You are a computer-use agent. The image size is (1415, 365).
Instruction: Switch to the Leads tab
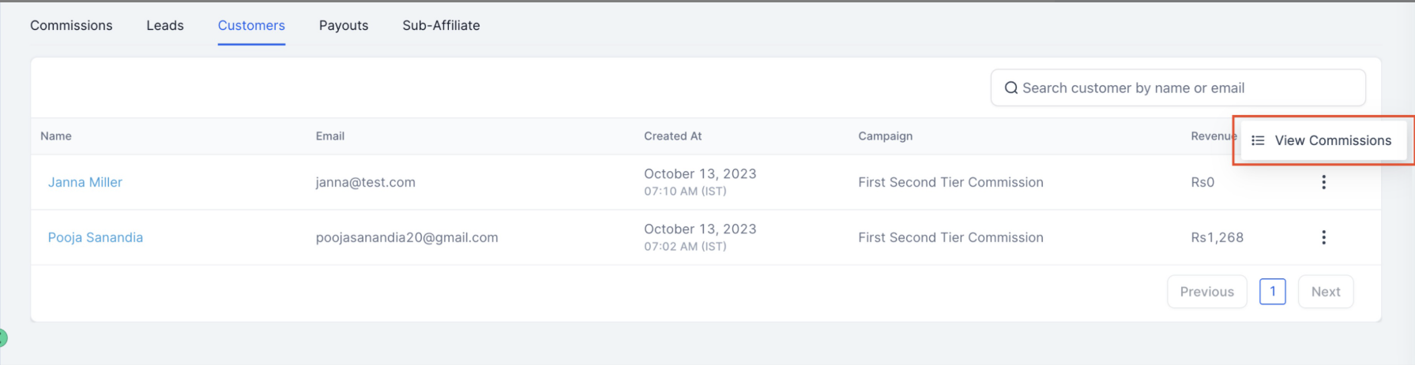click(165, 25)
